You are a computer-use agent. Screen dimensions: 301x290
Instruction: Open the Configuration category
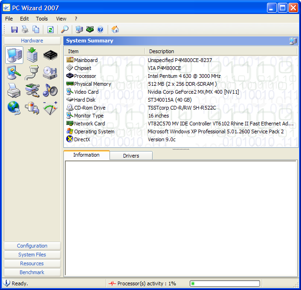(32, 246)
